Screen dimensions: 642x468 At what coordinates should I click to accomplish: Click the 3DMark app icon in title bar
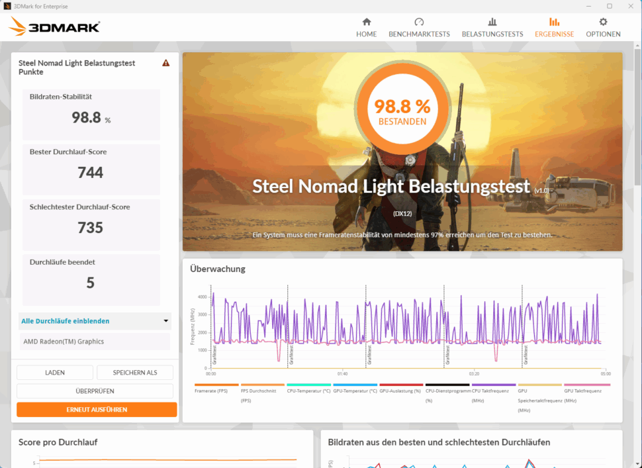[x=7, y=6]
